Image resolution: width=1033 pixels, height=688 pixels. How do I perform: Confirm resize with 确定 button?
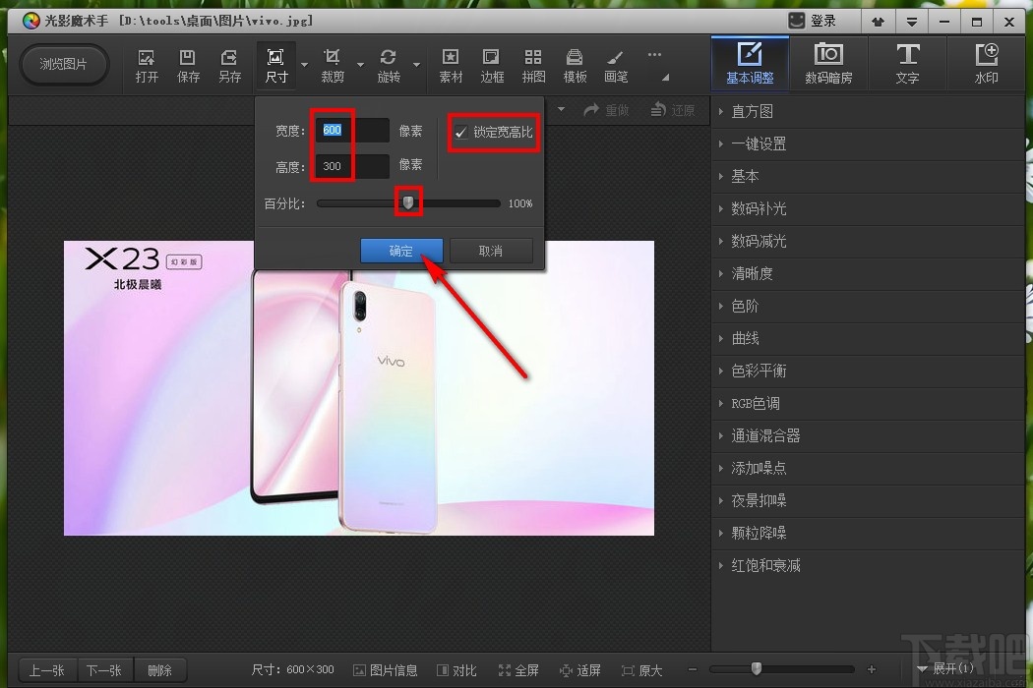tap(401, 251)
